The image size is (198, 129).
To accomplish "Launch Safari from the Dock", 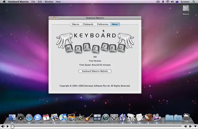I will (29, 118).
